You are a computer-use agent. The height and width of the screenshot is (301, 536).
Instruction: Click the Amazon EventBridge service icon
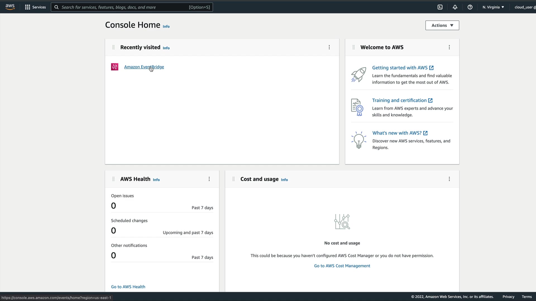(114, 67)
